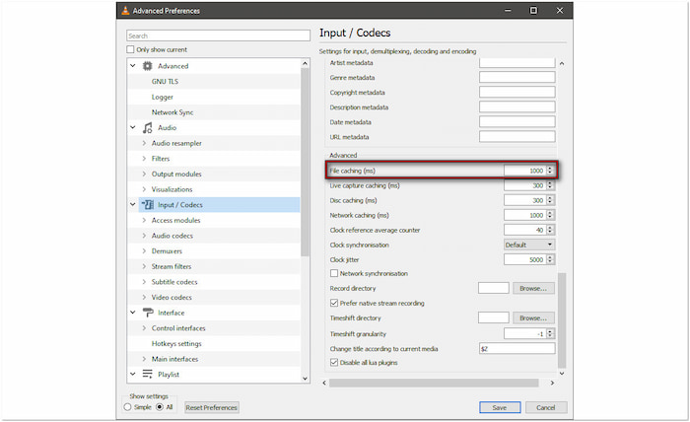Image resolution: width=690 pixels, height=422 pixels.
Task: Click Artist metadata input field
Action: click(x=517, y=63)
